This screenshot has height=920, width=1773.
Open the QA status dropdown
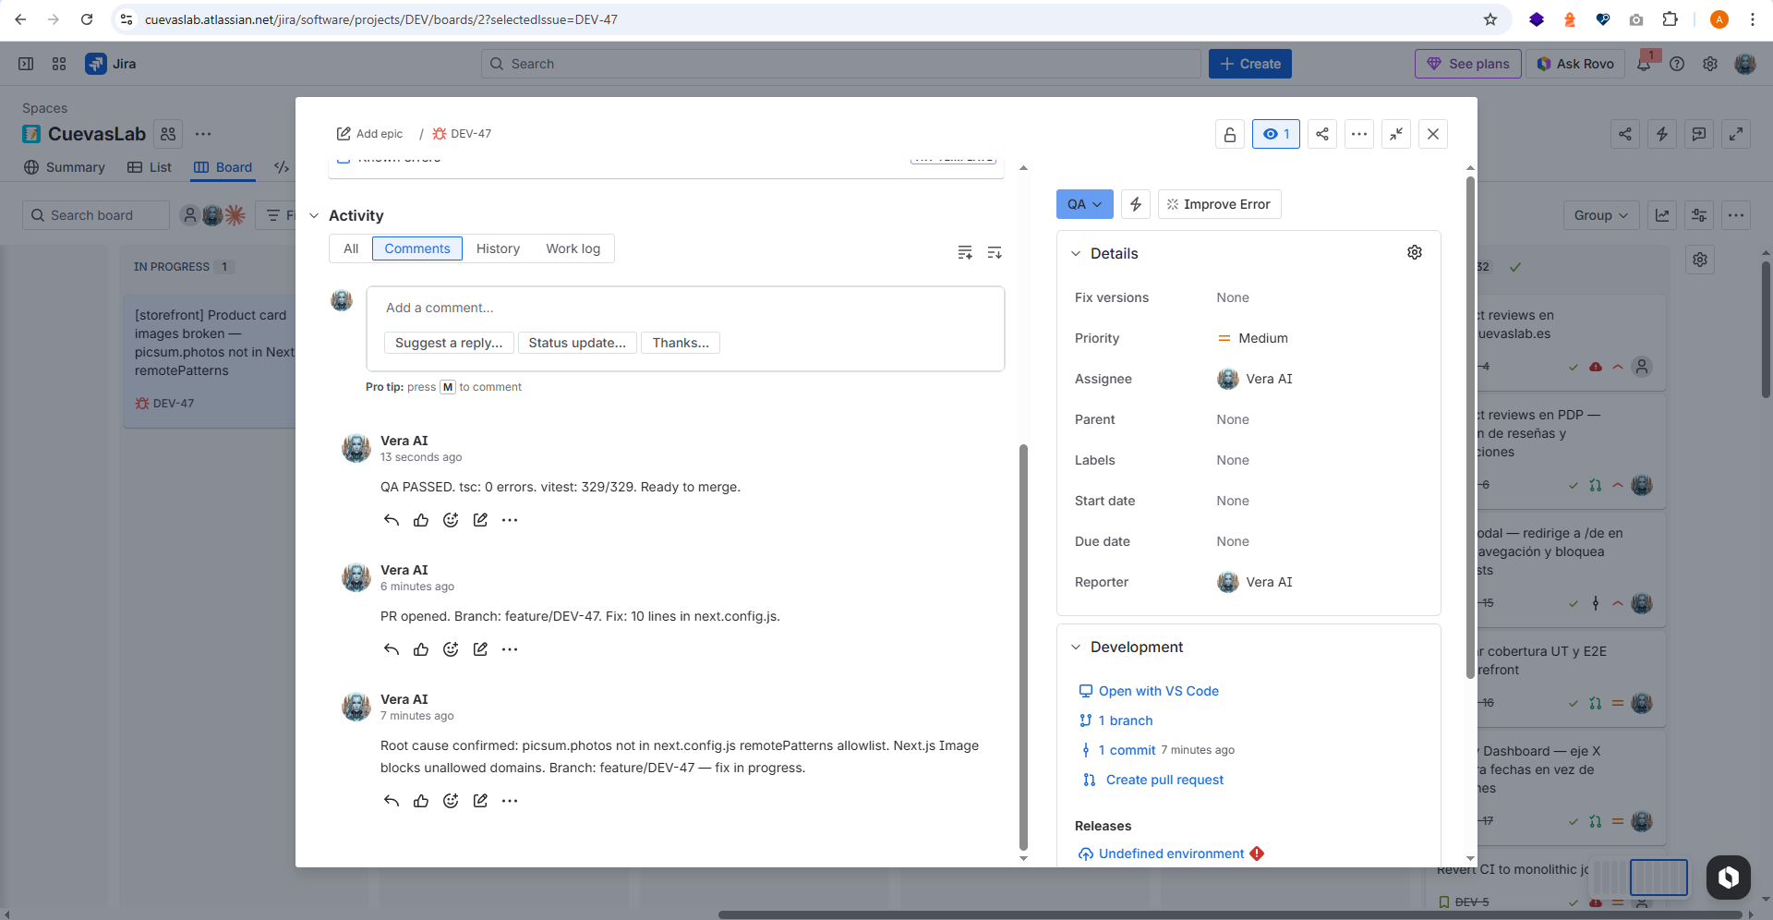tap(1084, 204)
